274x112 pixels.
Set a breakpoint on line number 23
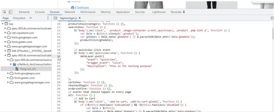[x=59, y=66]
